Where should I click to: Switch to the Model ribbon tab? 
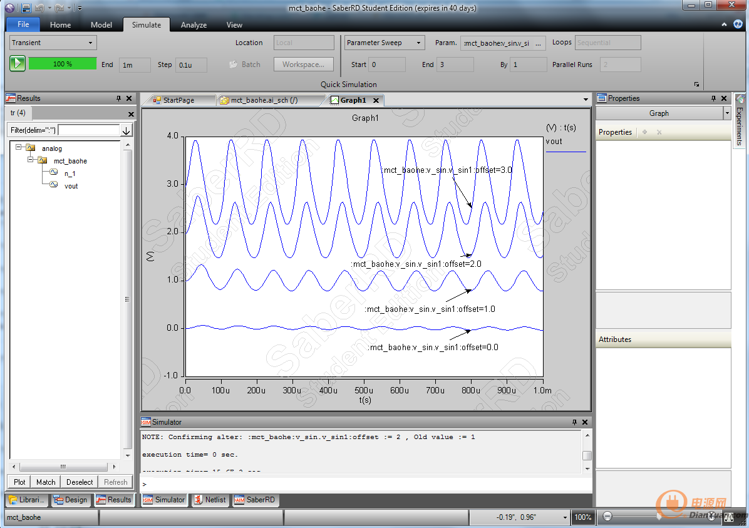[x=101, y=25]
